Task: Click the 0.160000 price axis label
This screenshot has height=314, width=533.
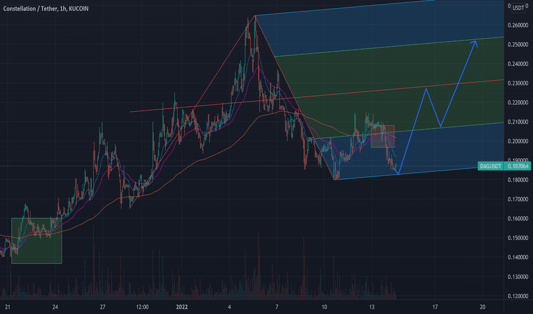Action: pyautogui.click(x=518, y=219)
